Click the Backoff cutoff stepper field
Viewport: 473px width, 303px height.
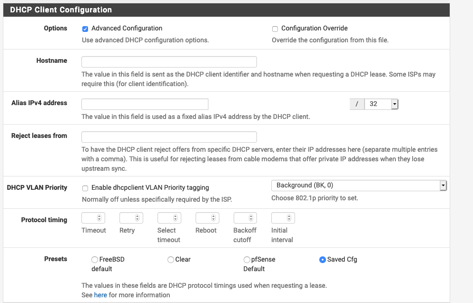pyautogui.click(x=245, y=218)
